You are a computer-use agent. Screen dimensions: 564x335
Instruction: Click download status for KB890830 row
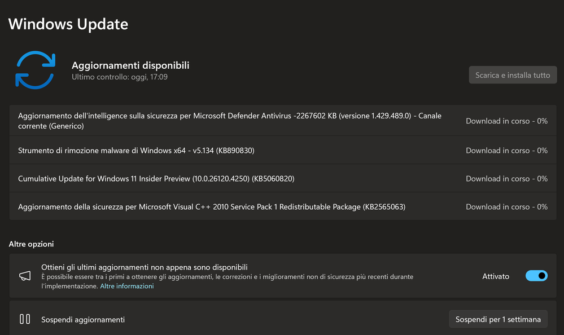[x=506, y=151]
